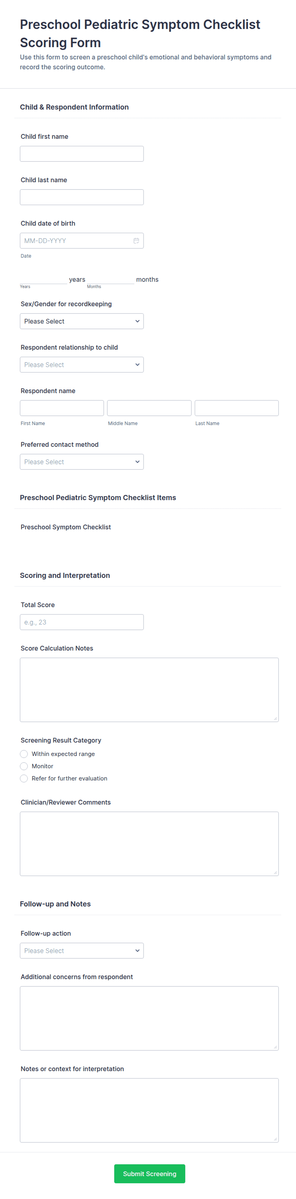Choose the Monitor radio button

pyautogui.click(x=24, y=766)
